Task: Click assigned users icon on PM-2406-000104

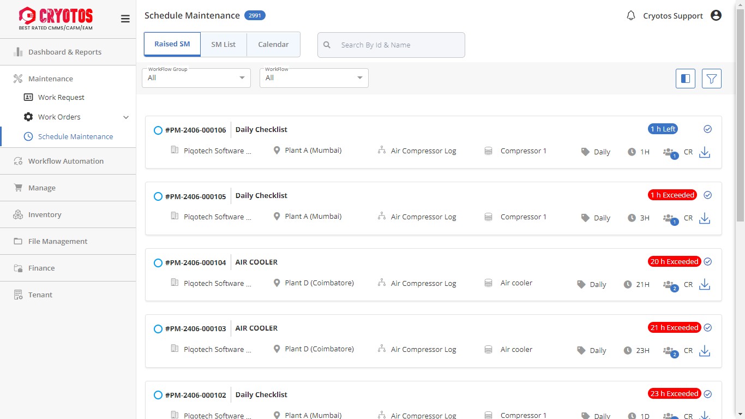Action: [x=669, y=285]
